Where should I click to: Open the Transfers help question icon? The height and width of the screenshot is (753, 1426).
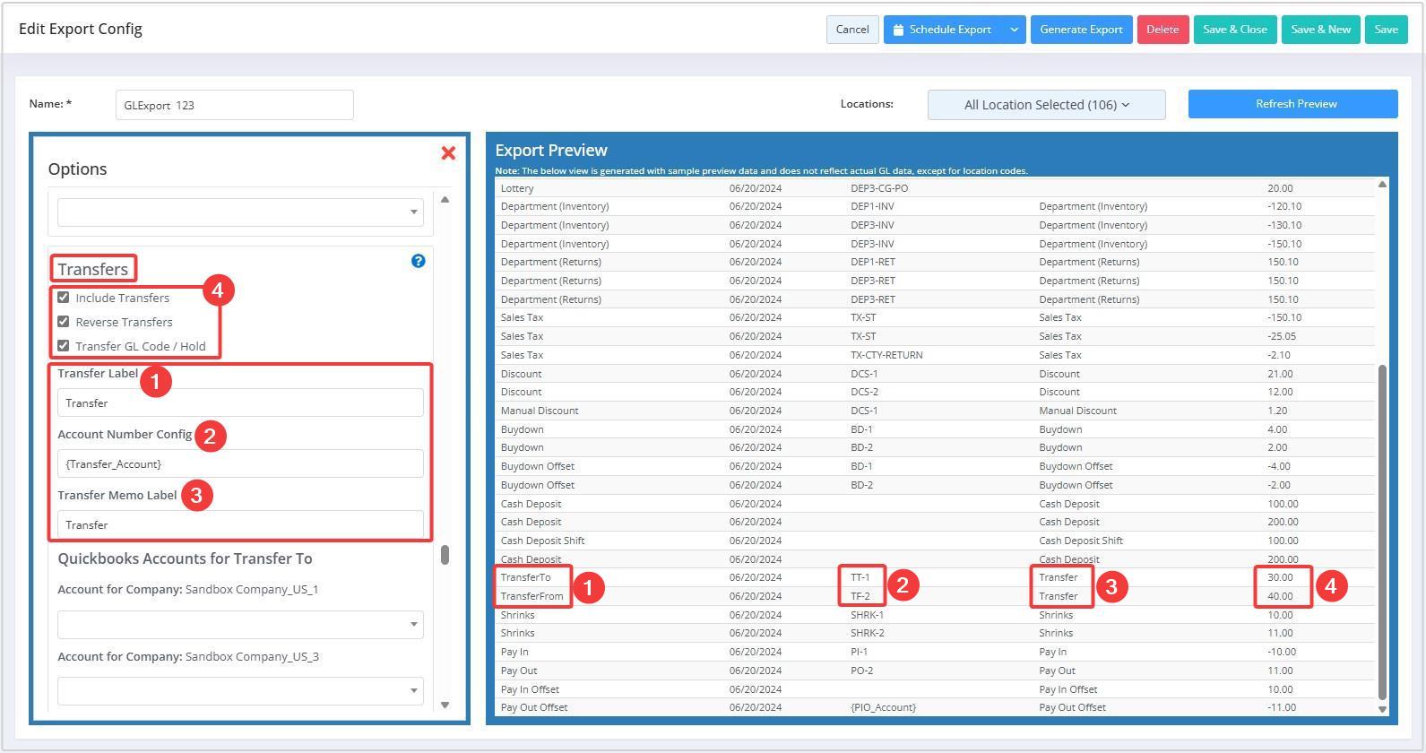(x=418, y=261)
